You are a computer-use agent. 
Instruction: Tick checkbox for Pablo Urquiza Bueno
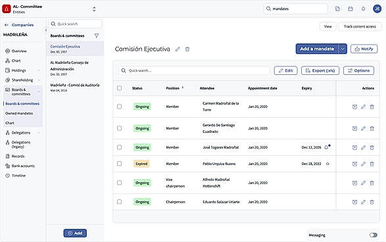120,164
